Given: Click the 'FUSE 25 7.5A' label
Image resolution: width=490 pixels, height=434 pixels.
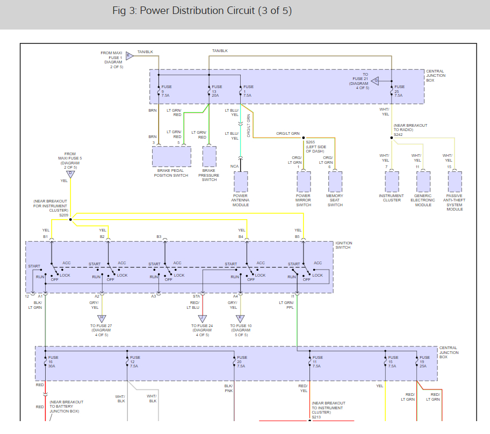Looking at the screenshot, I should tap(399, 91).
